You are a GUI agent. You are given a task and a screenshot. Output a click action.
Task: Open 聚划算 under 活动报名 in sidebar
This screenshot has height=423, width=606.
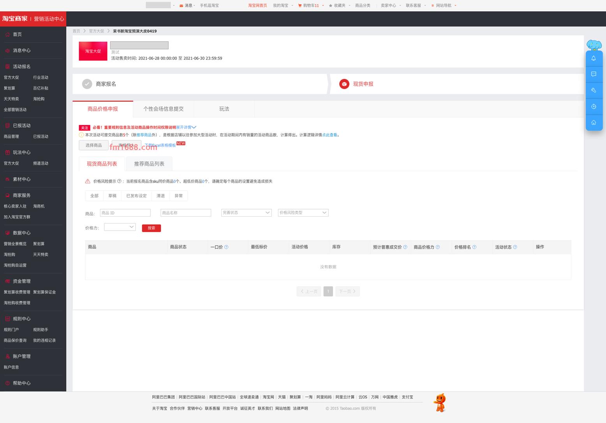coord(10,88)
